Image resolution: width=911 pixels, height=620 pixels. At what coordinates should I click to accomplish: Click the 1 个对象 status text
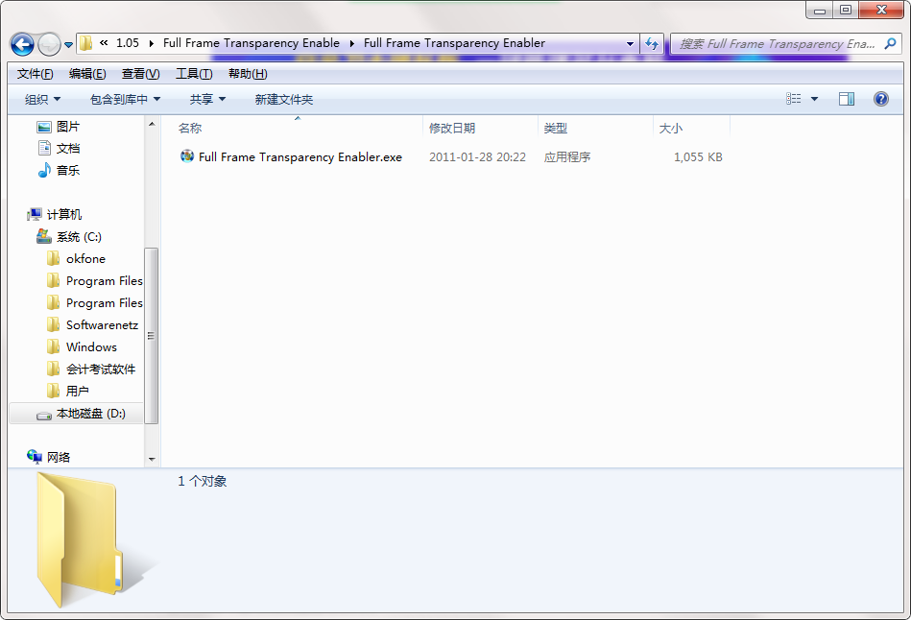pyautogui.click(x=203, y=481)
